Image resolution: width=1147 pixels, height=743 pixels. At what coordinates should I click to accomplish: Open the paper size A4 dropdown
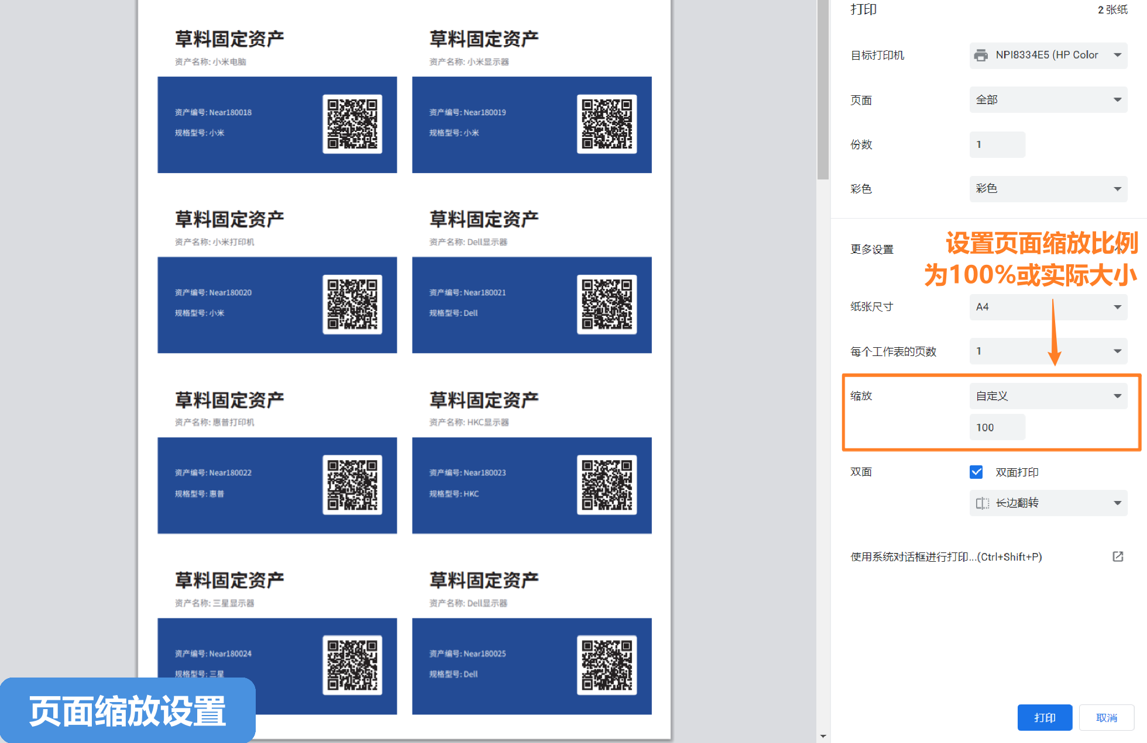(1048, 307)
